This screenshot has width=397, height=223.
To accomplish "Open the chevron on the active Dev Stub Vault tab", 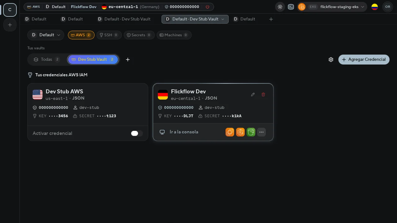I will click(222, 19).
